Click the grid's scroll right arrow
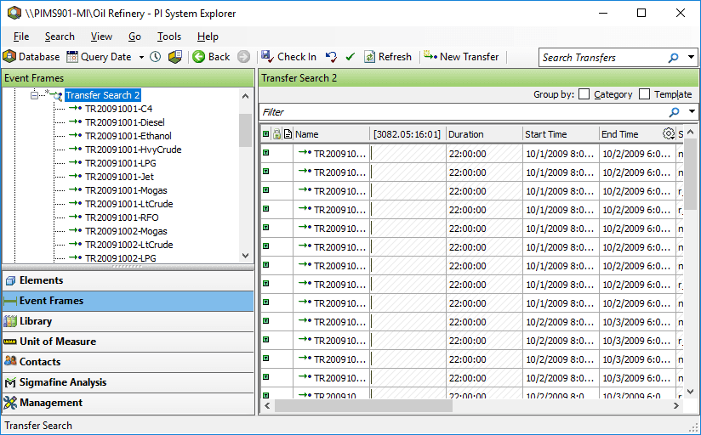701x435 pixels. pos(676,406)
